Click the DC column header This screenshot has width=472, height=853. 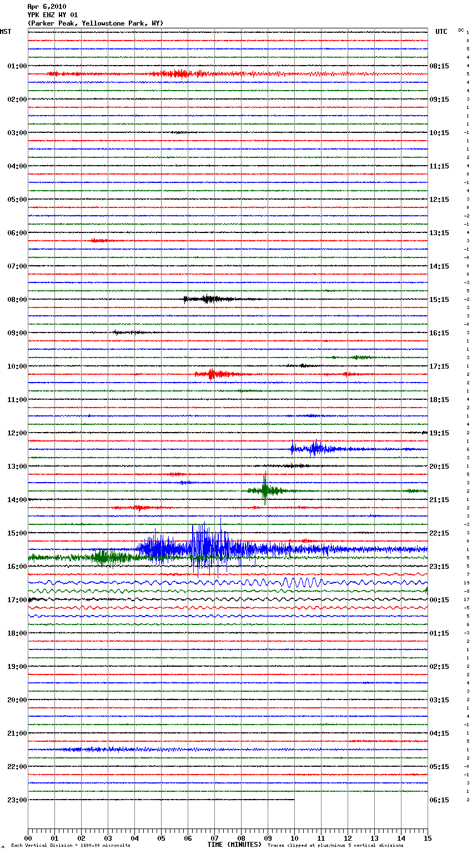point(461,30)
